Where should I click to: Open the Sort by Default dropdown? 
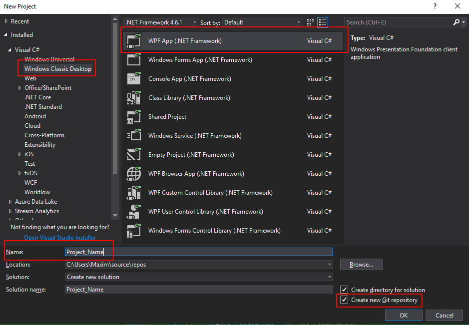262,22
